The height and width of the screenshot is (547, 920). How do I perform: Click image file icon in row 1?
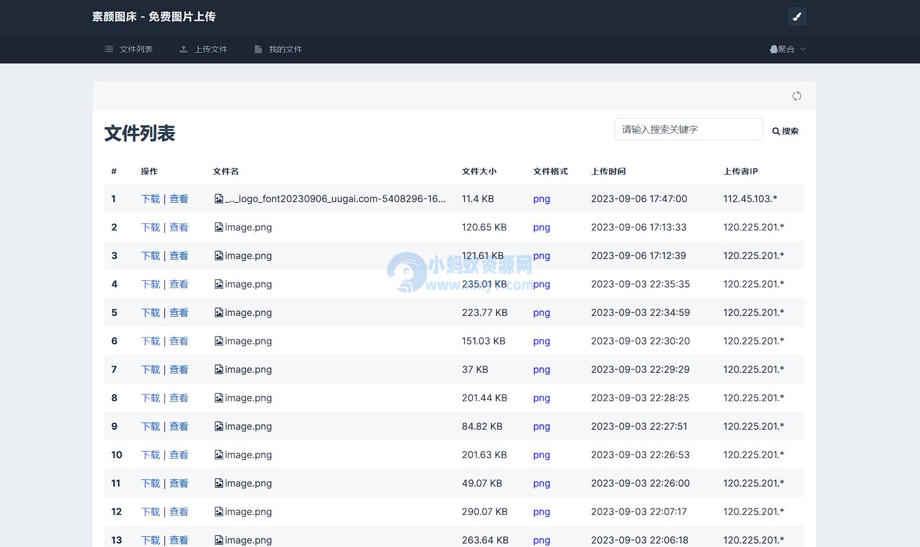(219, 199)
